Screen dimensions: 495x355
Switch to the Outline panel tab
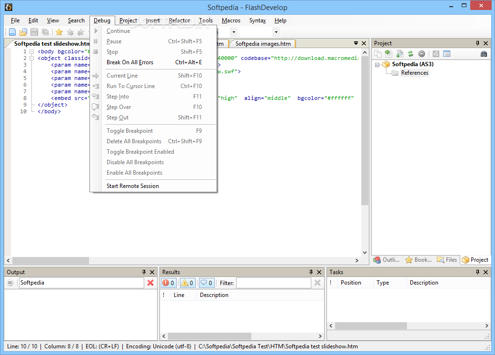click(386, 260)
